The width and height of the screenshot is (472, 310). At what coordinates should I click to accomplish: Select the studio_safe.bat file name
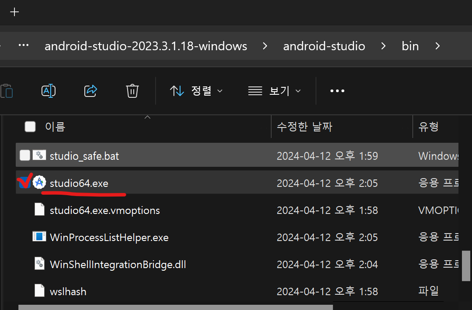pyautogui.click(x=84, y=156)
